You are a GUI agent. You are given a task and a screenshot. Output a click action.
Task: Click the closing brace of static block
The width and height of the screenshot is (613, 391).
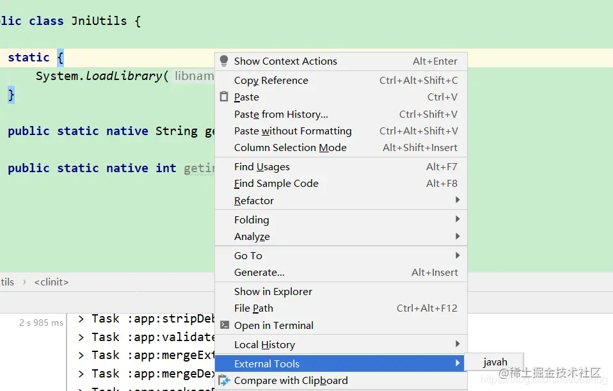tap(11, 94)
